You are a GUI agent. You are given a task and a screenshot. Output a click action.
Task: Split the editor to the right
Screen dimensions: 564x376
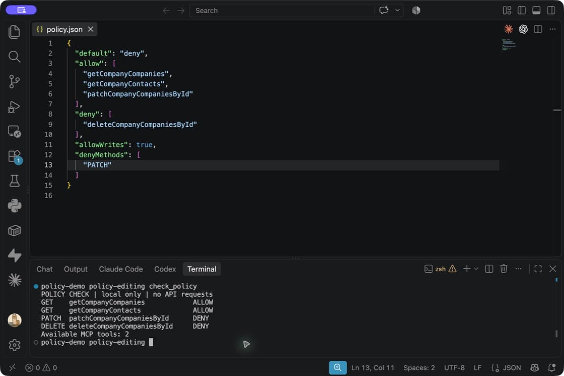click(538, 29)
